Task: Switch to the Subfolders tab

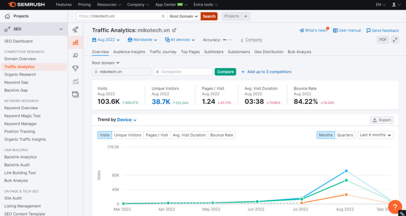Action: coord(214,52)
